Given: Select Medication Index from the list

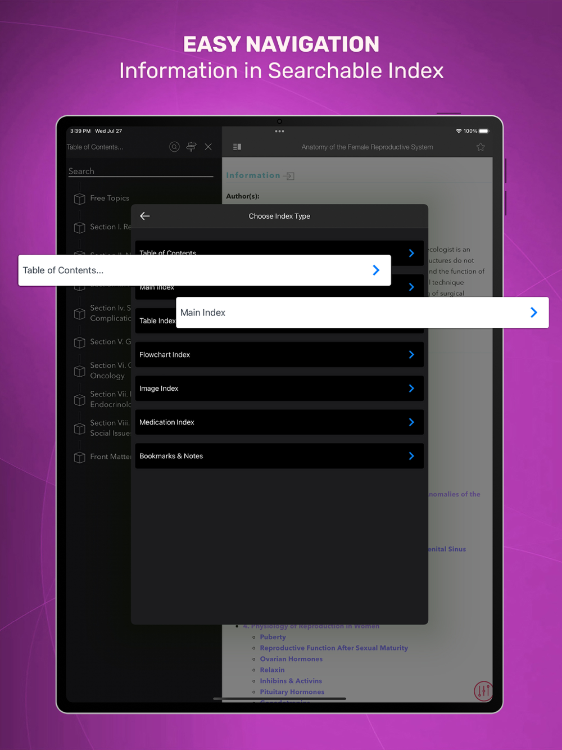Looking at the screenshot, I should pyautogui.click(x=279, y=422).
